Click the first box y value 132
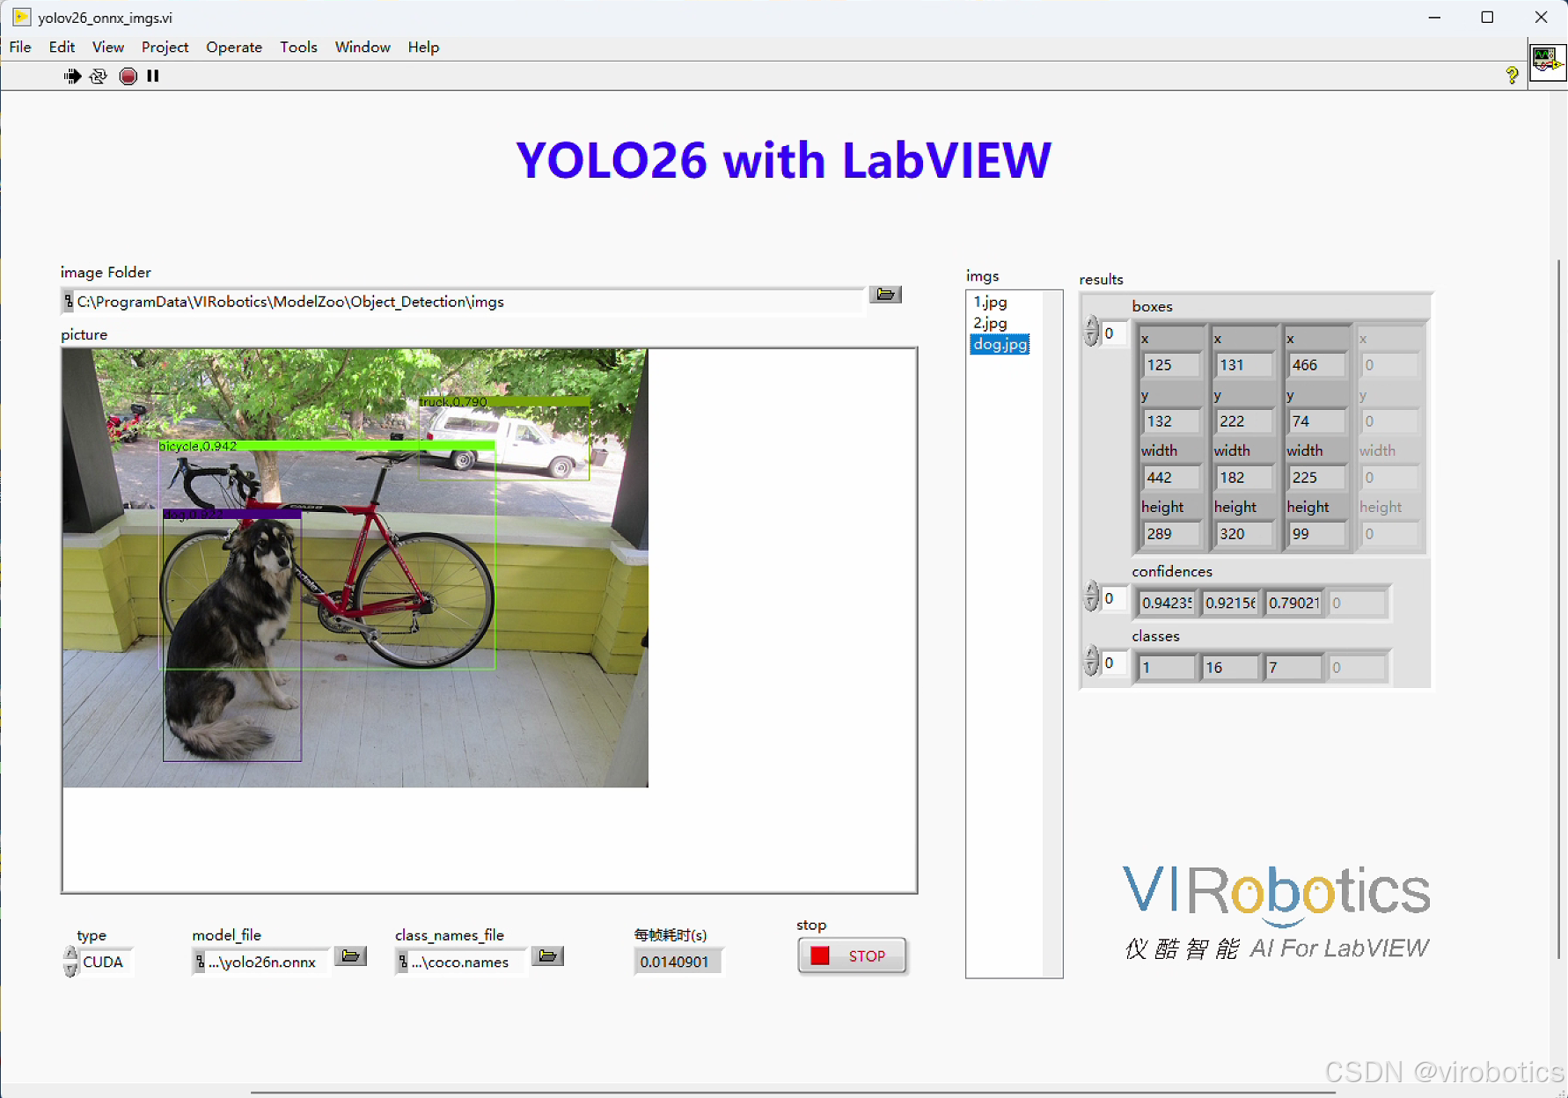Screen dimensions: 1568x1098 coord(1171,421)
